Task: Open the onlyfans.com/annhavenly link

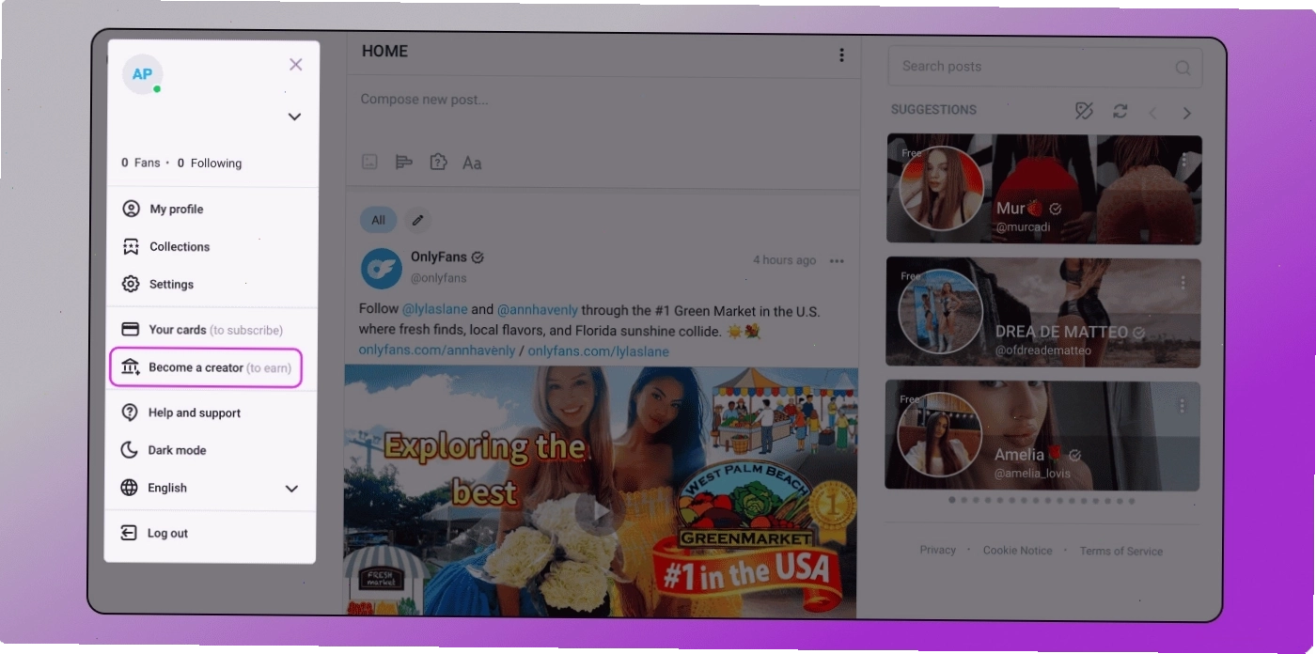Action: [x=437, y=350]
